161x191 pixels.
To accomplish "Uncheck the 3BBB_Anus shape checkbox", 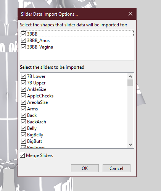I will 23,40.
